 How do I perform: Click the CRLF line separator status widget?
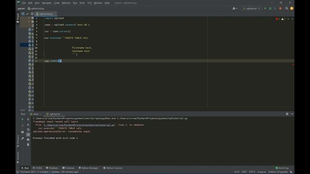click(x=244, y=172)
